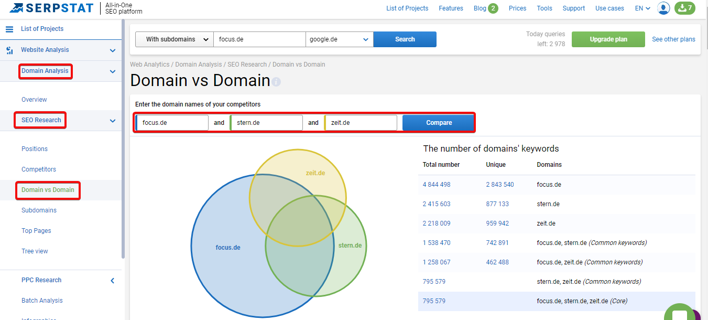708x320 pixels.
Task: Open the google.de search engine dropdown
Action: (x=340, y=39)
